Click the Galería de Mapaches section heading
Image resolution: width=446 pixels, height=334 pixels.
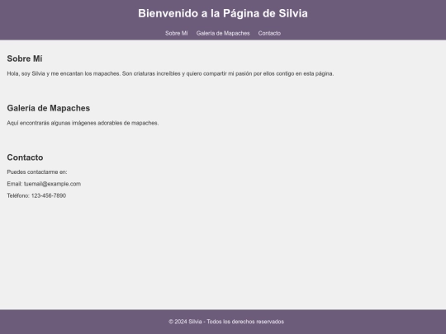[49, 108]
